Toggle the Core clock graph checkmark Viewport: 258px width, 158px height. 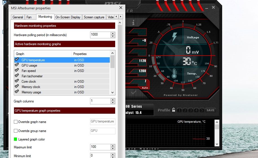(17, 81)
